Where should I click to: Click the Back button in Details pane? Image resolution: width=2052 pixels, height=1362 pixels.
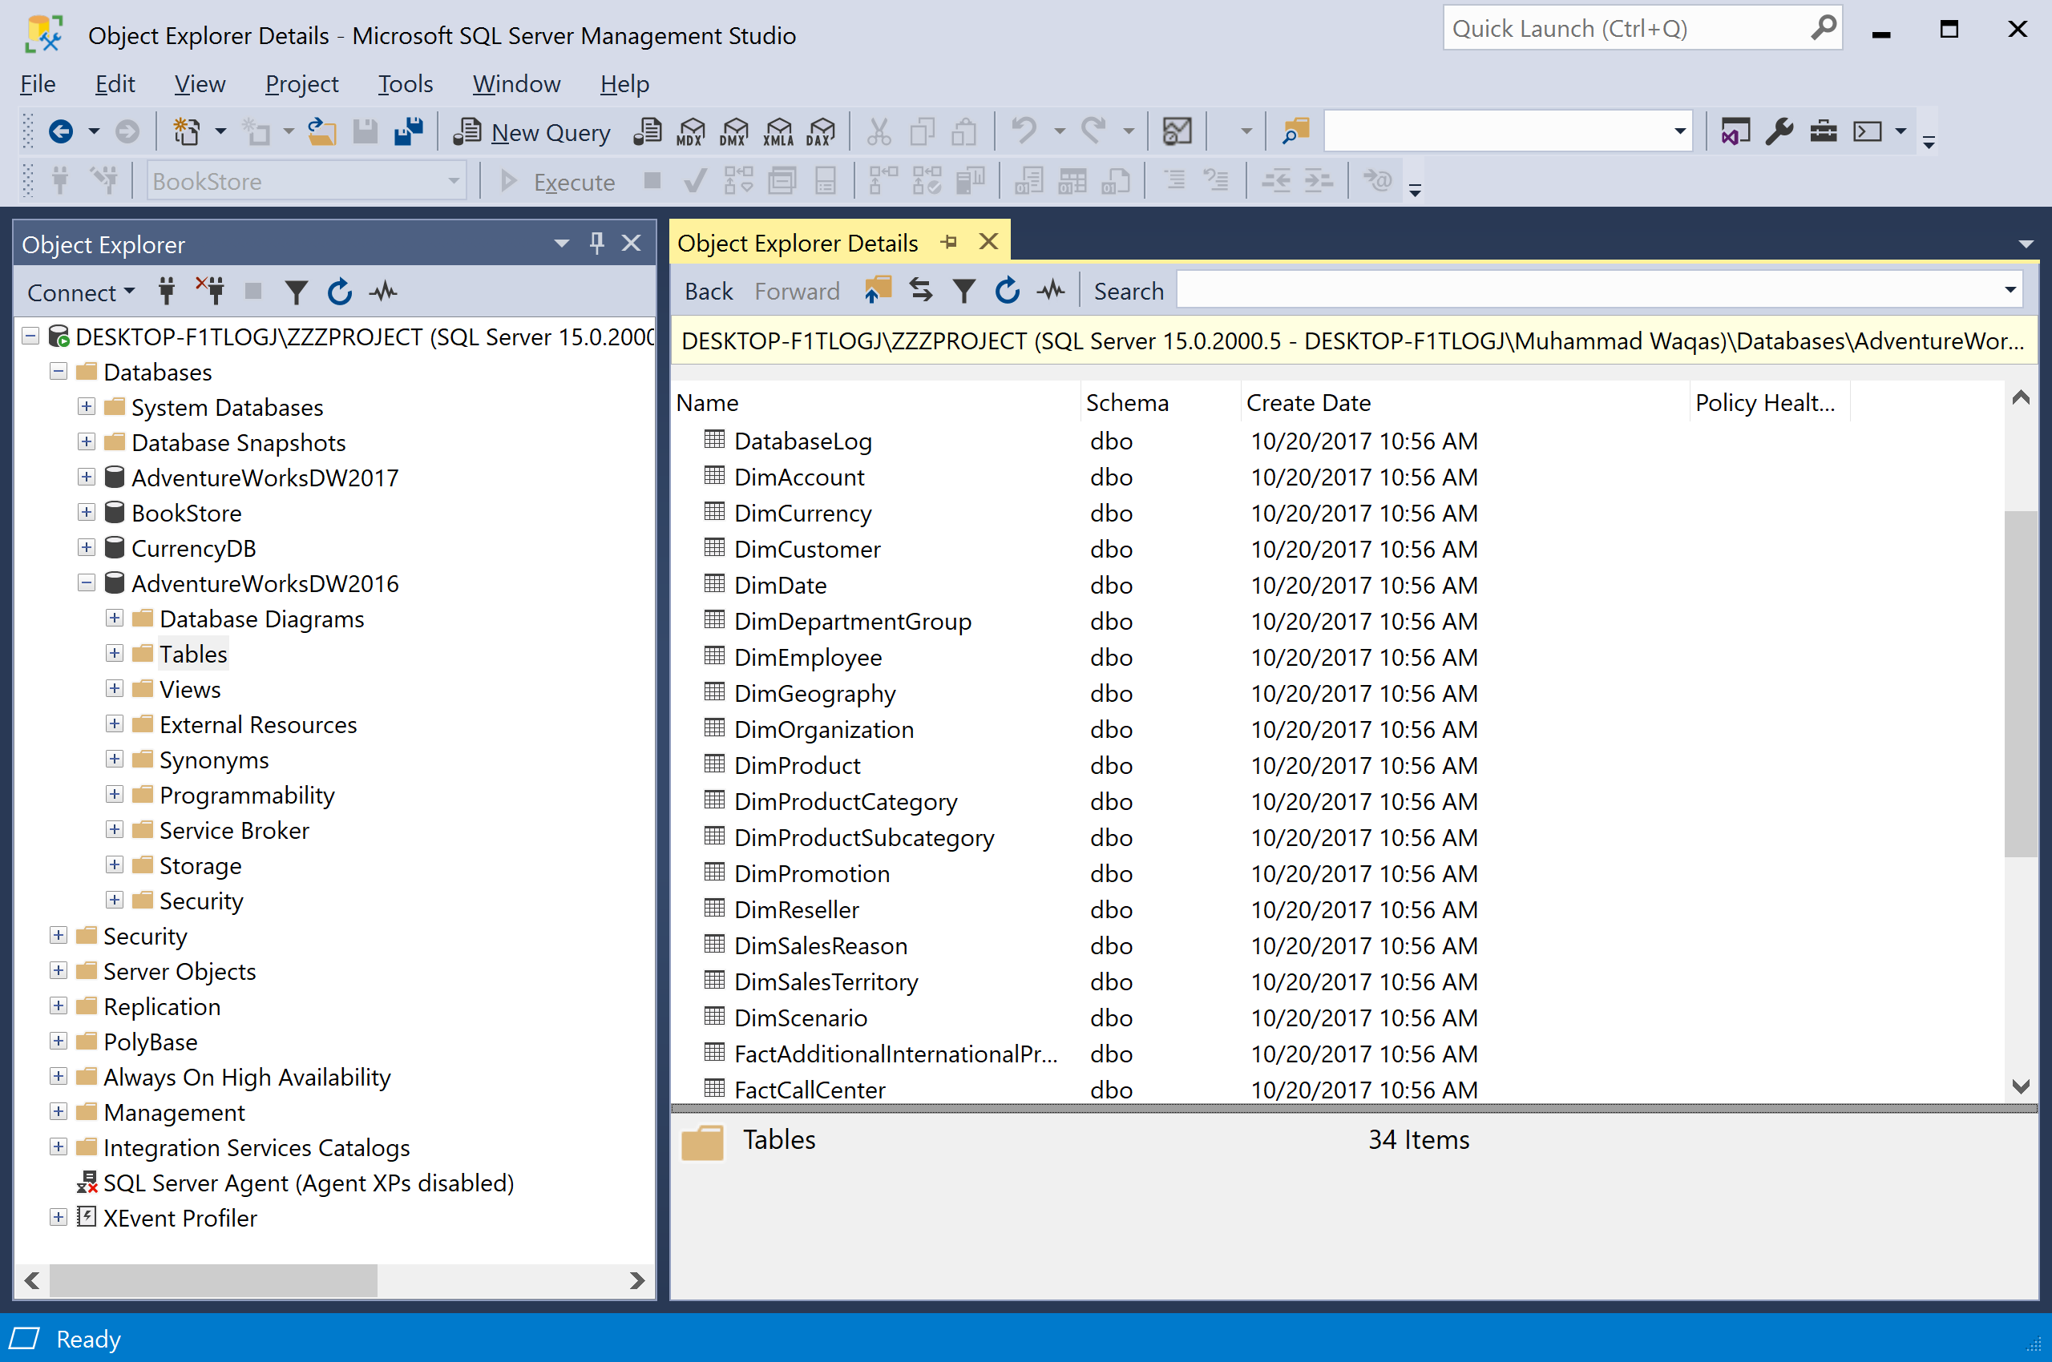[x=709, y=291]
